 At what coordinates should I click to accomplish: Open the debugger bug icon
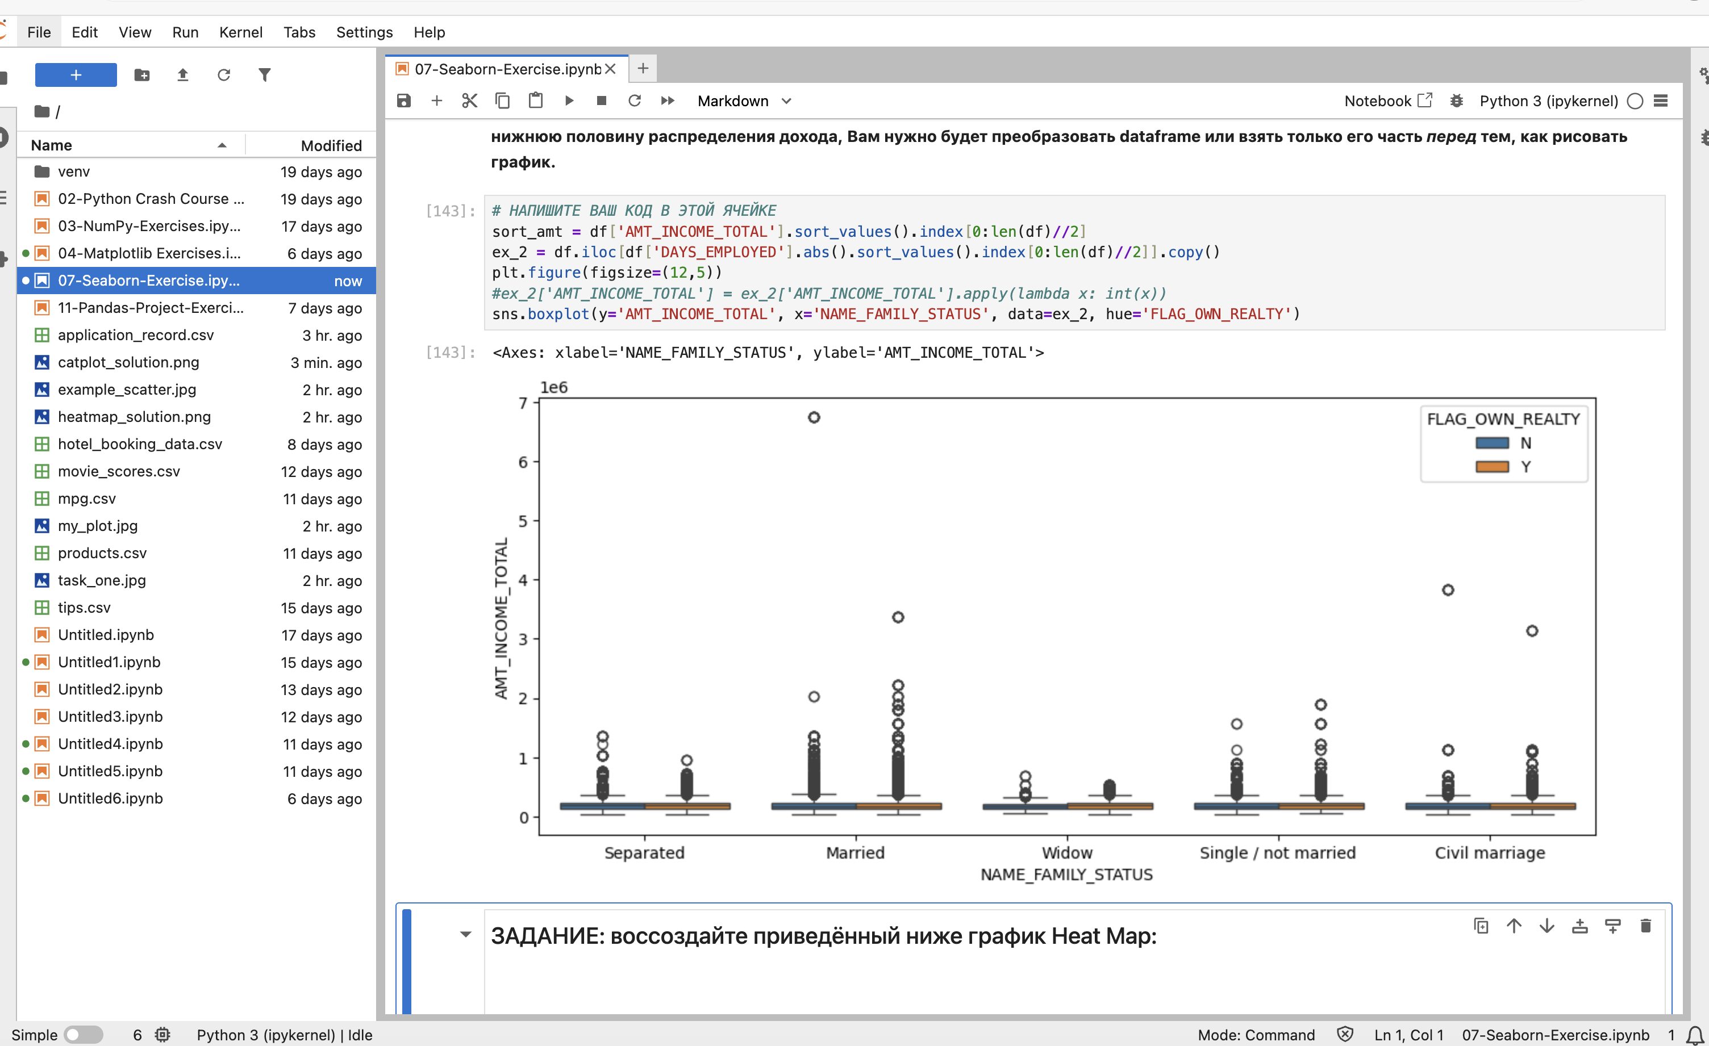click(x=1457, y=101)
